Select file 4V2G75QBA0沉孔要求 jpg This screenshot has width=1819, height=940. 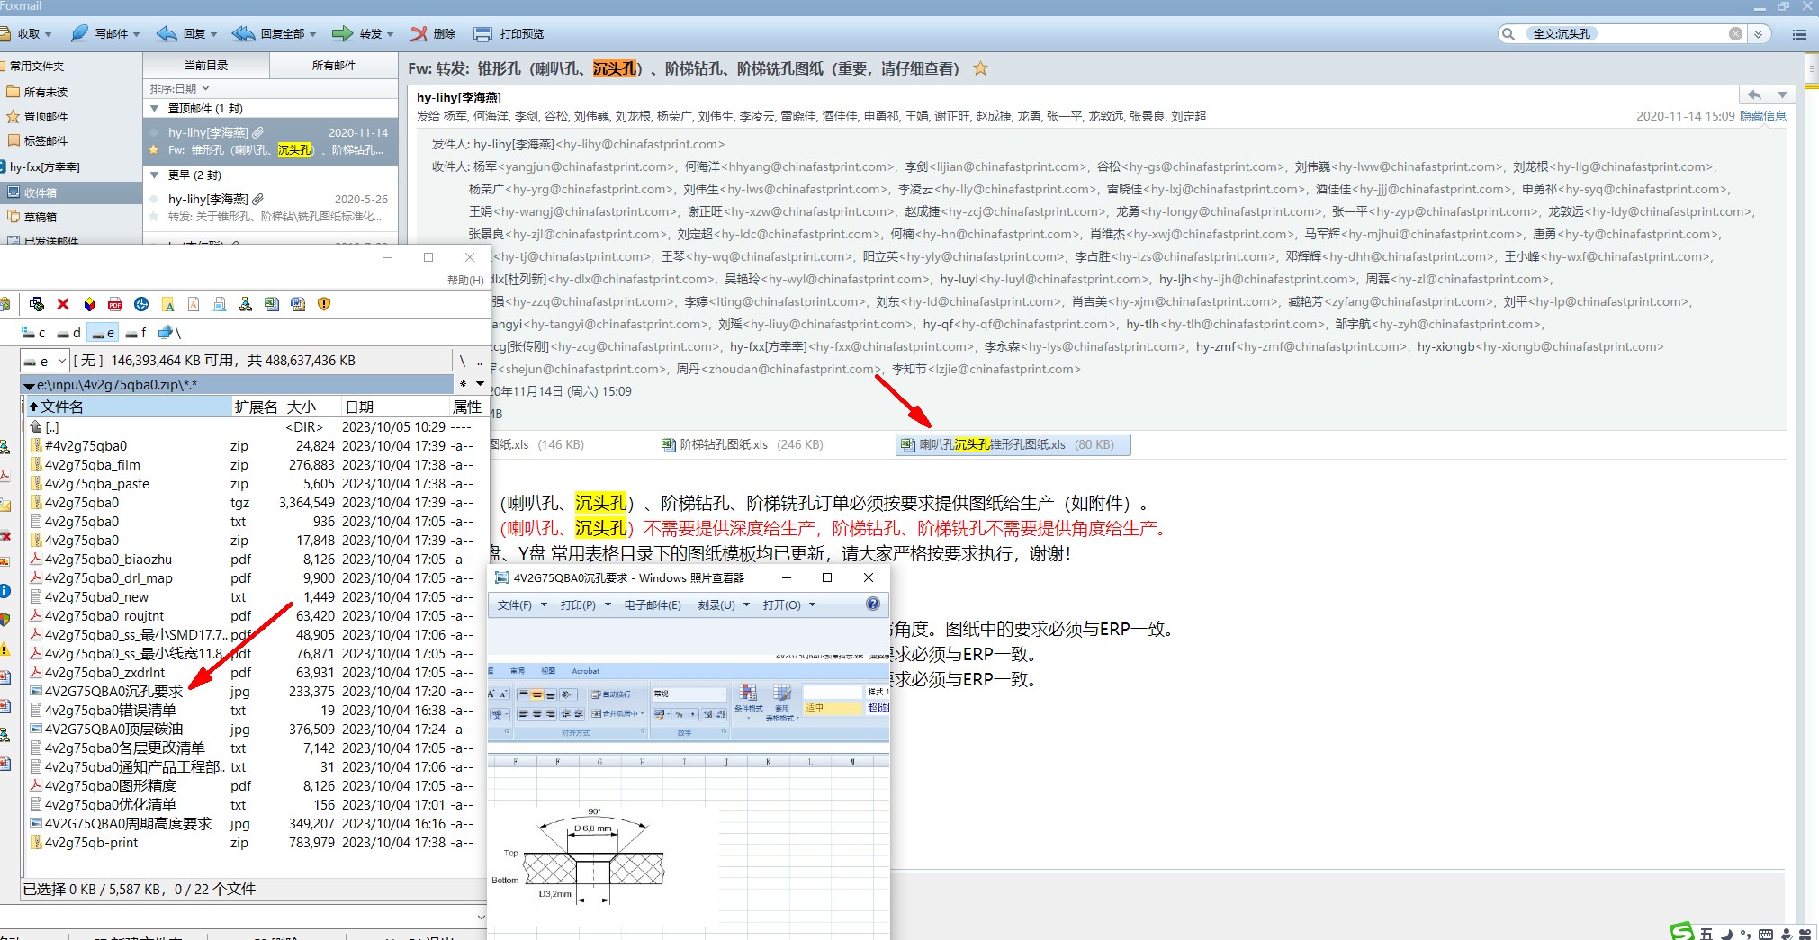[x=113, y=692]
